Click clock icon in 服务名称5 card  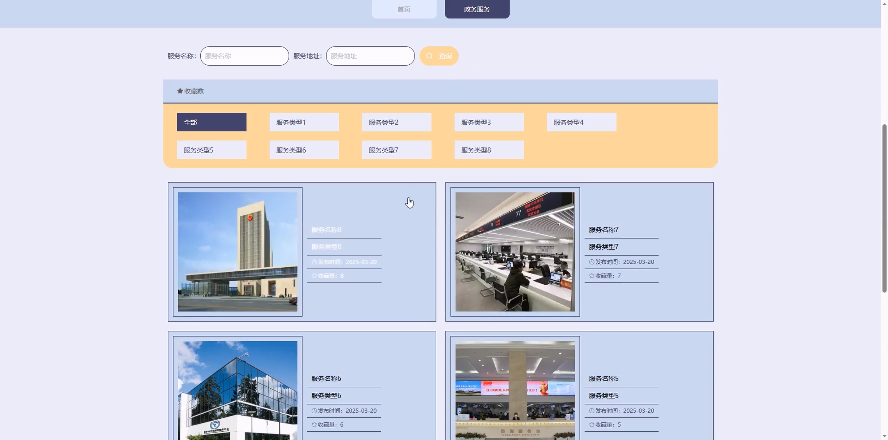(592, 411)
